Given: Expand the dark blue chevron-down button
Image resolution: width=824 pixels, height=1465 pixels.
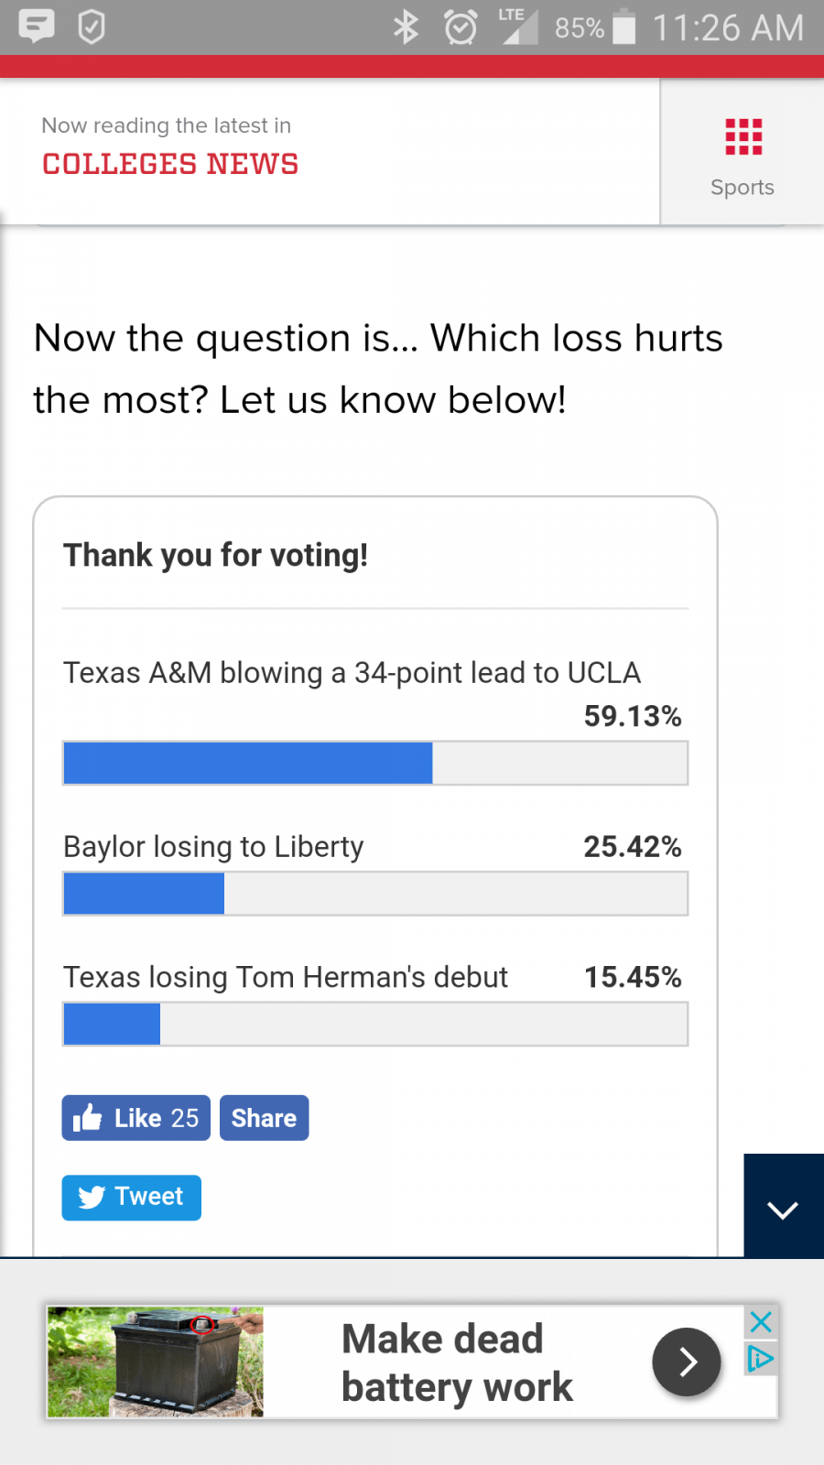Looking at the screenshot, I should click(x=783, y=1209).
